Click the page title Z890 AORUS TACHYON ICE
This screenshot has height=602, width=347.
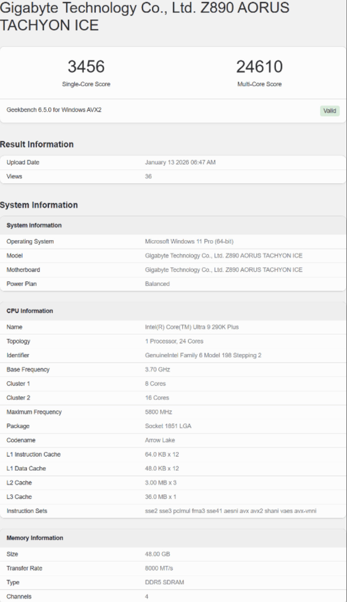point(144,16)
